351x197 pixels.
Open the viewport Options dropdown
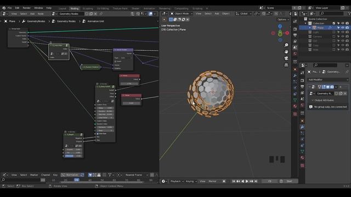coord(283,20)
